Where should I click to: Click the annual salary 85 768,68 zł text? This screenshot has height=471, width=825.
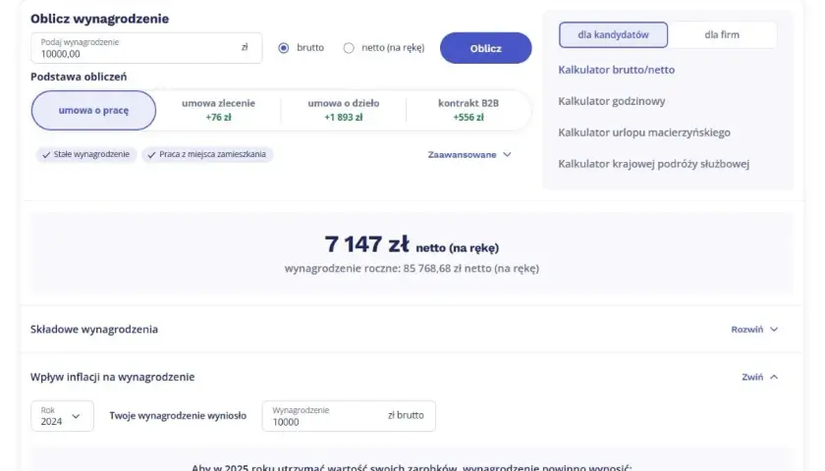pyautogui.click(x=412, y=269)
